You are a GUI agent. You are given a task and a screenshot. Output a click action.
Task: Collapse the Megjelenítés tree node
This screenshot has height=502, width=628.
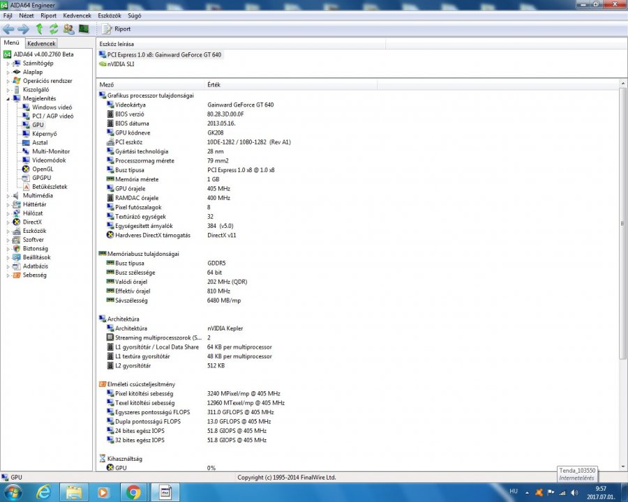pyautogui.click(x=8, y=98)
